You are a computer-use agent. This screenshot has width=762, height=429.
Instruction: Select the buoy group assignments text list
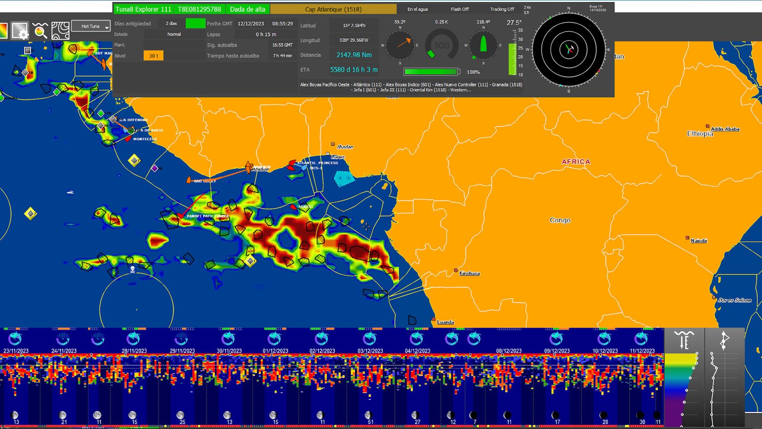(x=411, y=87)
